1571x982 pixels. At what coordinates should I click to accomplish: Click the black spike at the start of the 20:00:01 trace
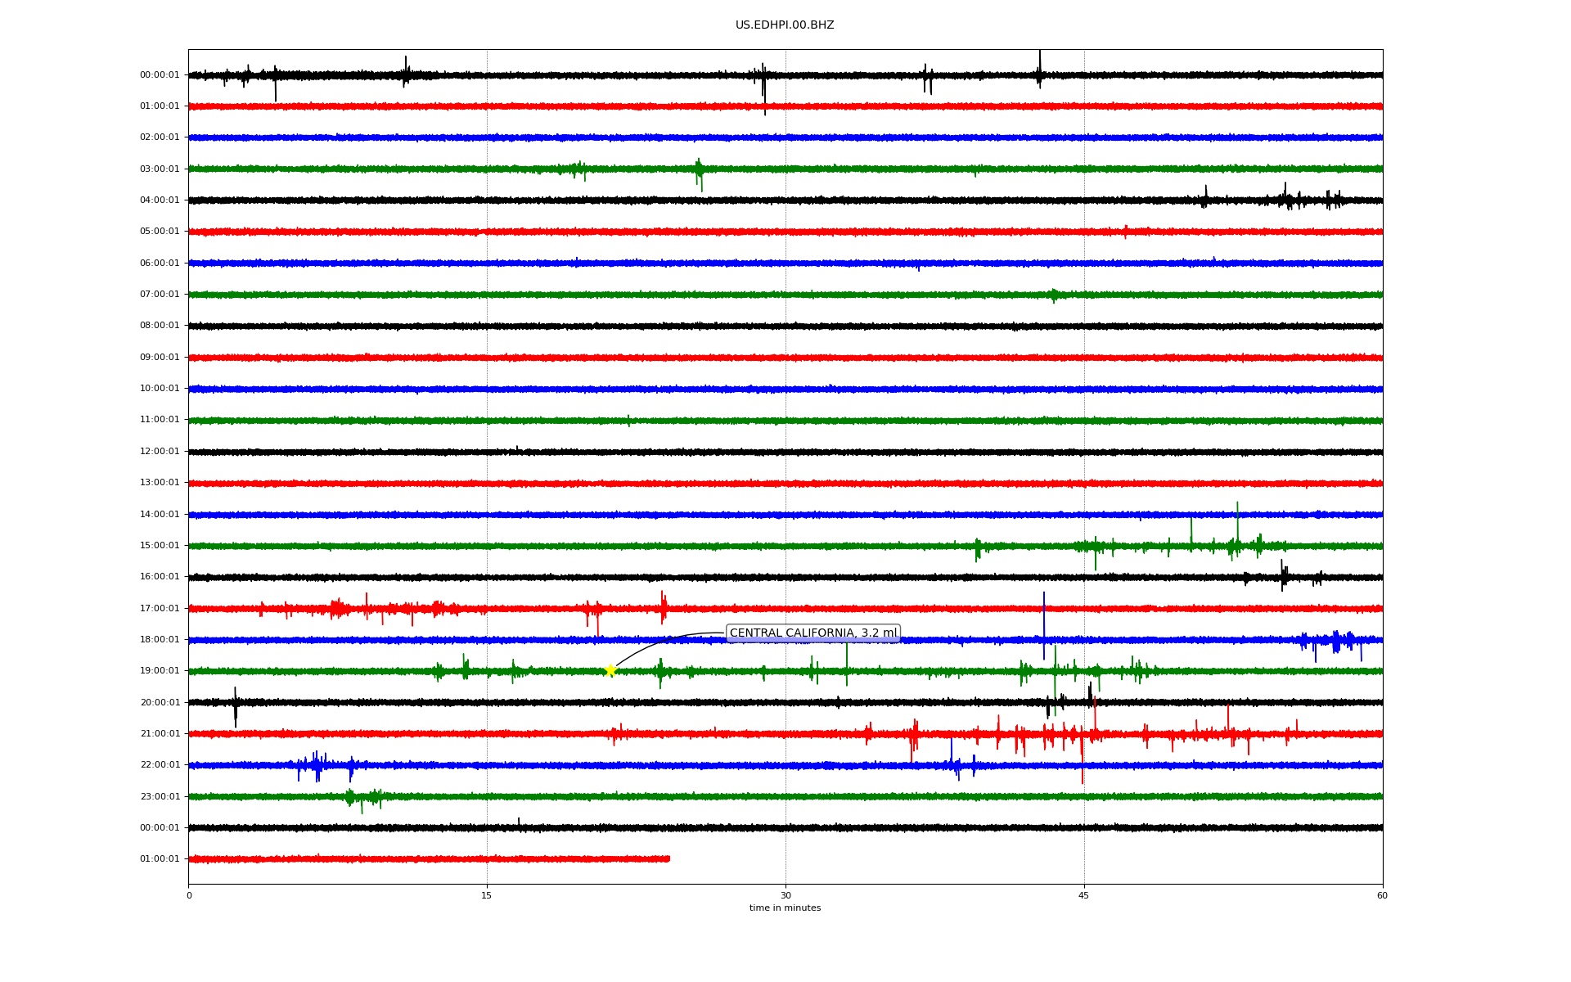click(236, 707)
